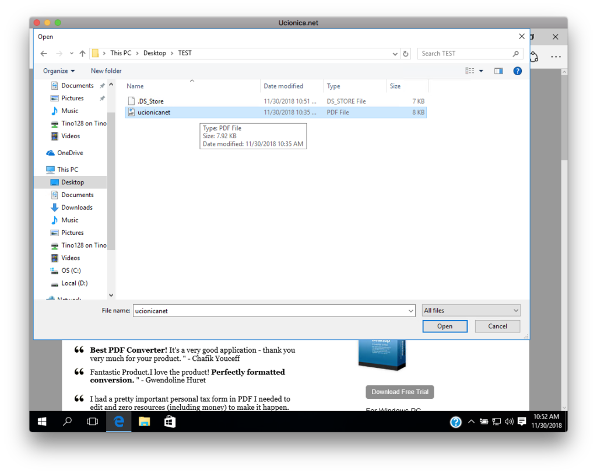Select OneDrive in the navigation pane
Image resolution: width=597 pixels, height=474 pixels.
coord(70,153)
